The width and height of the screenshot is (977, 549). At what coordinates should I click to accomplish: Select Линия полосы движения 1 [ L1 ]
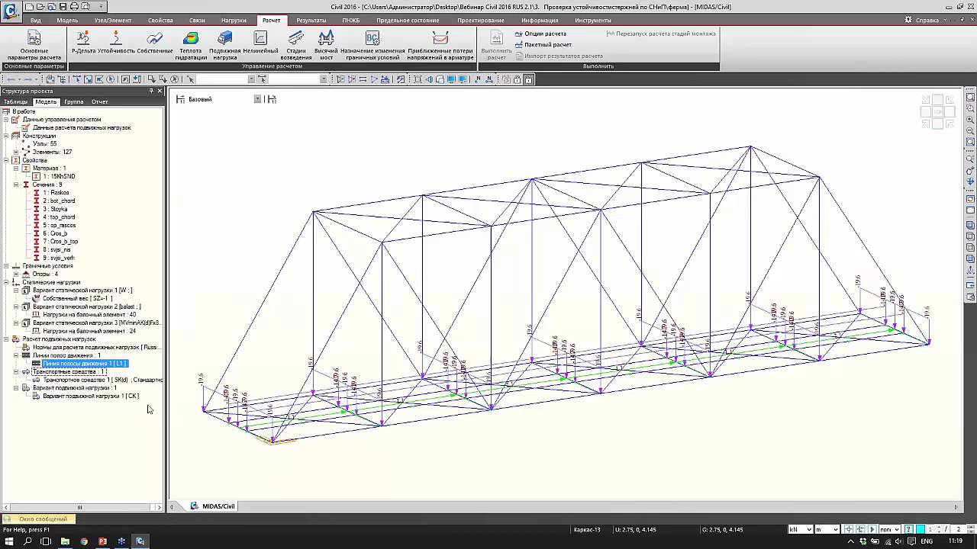point(84,364)
